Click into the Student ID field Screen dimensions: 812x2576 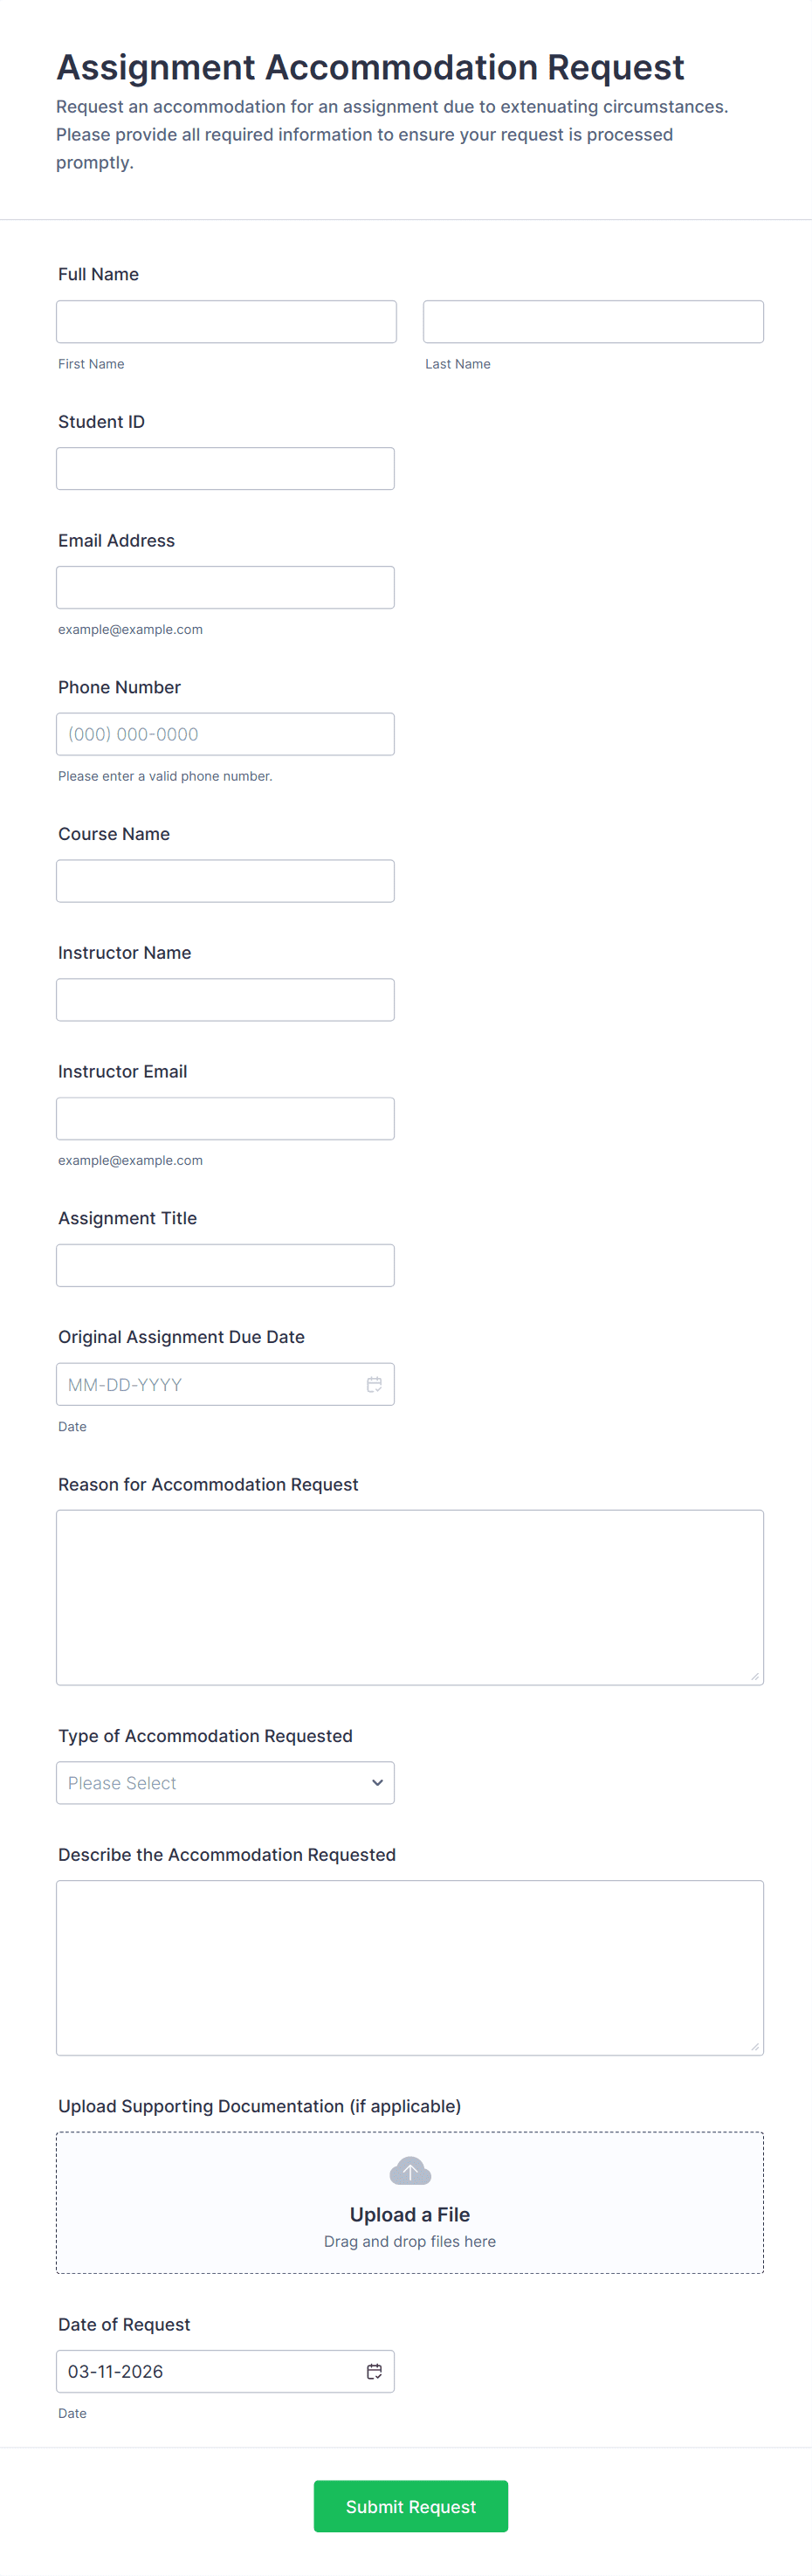click(x=225, y=469)
